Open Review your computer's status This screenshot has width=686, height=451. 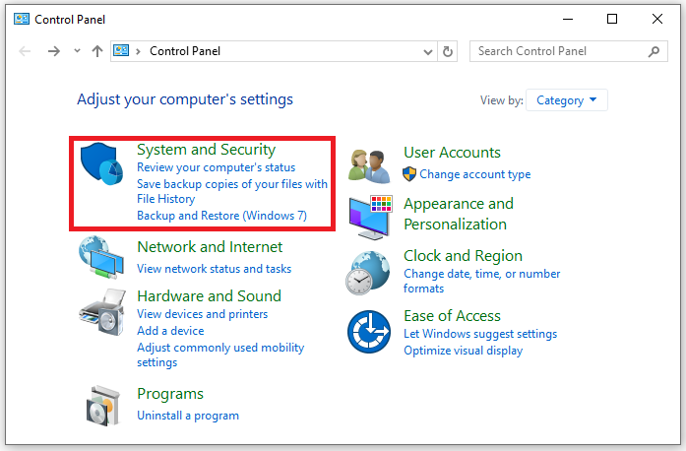tap(217, 167)
